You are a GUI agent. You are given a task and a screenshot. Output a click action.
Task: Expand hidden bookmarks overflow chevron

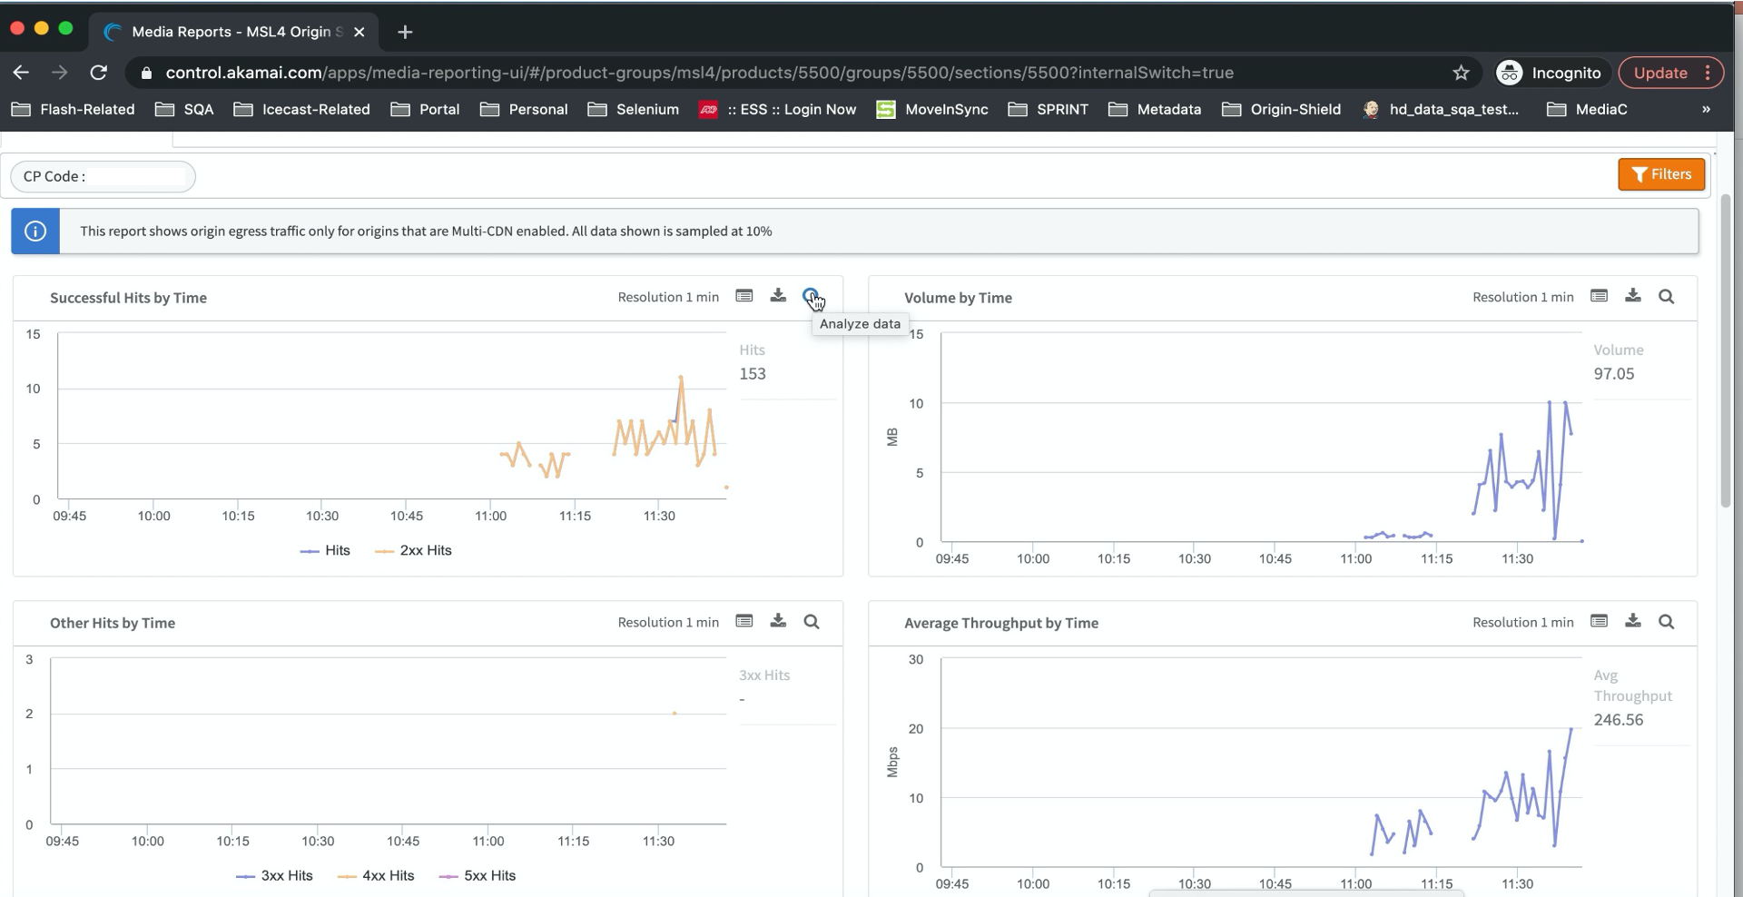1705,109
